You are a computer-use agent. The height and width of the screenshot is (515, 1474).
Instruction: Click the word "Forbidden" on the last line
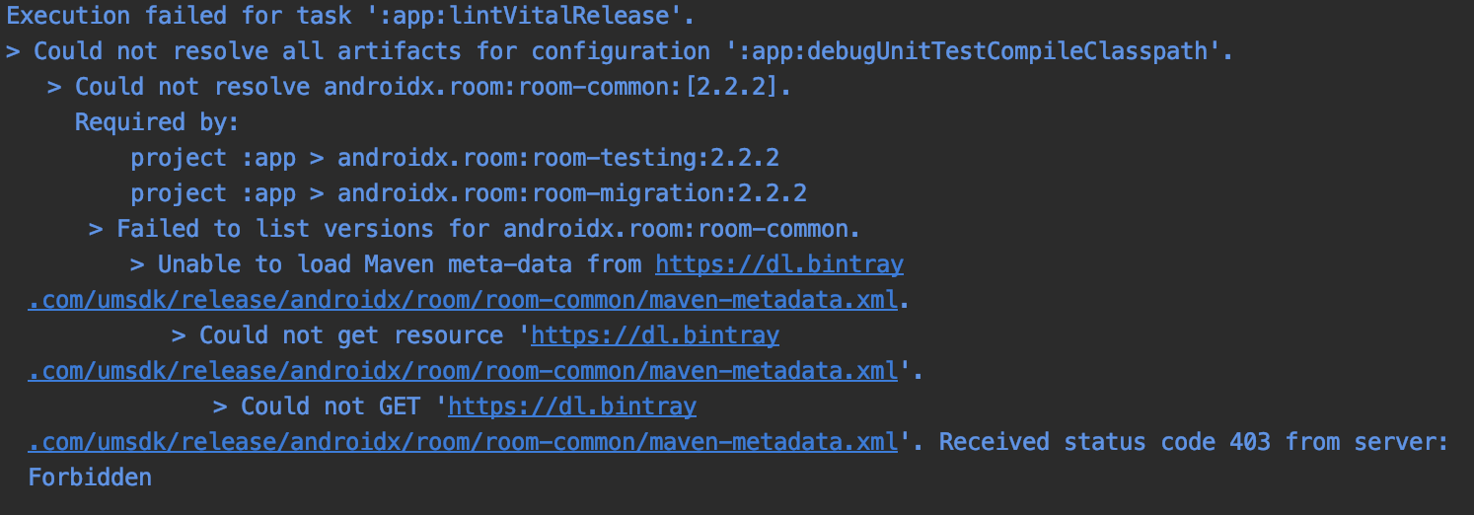tap(90, 478)
